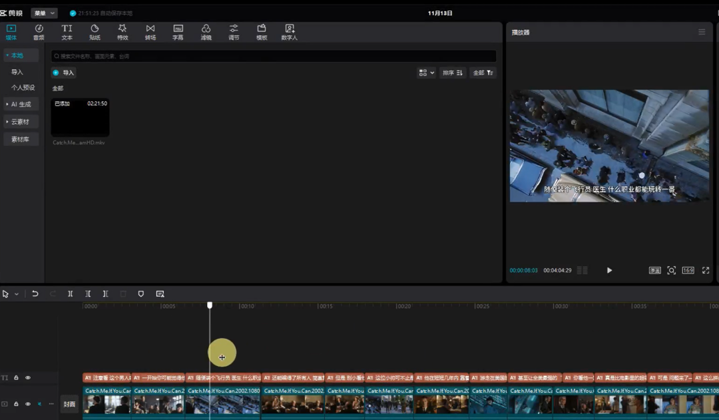Open the grid view layout dropdown

tap(426, 73)
